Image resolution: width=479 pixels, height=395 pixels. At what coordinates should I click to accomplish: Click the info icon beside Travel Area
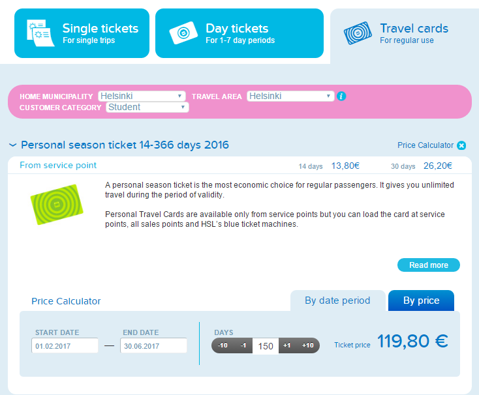(341, 96)
